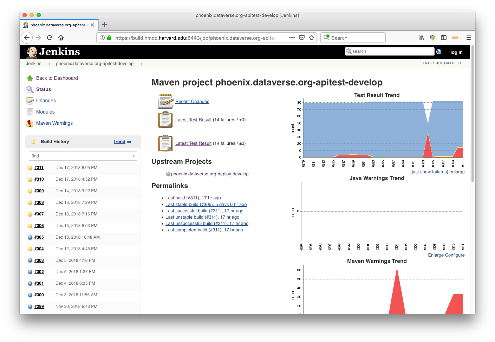This screenshot has height=342, width=495.
Task: Click Configure link under Java Warnings Trend
Action: point(455,255)
